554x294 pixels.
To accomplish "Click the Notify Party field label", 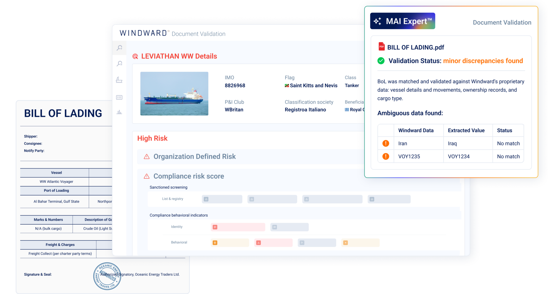I will (34, 151).
